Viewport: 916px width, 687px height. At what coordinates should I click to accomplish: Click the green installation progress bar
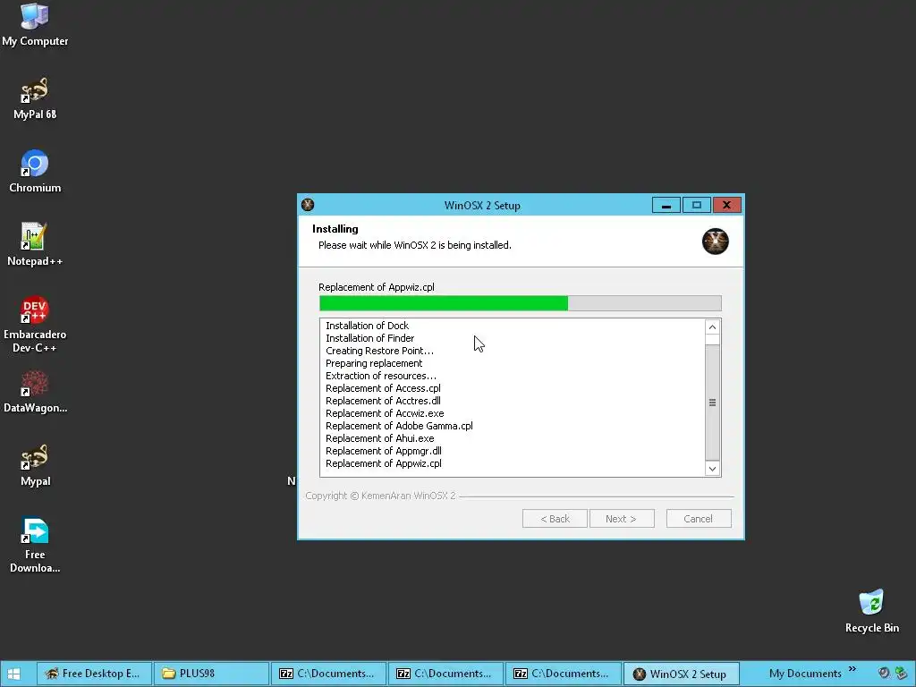520,303
